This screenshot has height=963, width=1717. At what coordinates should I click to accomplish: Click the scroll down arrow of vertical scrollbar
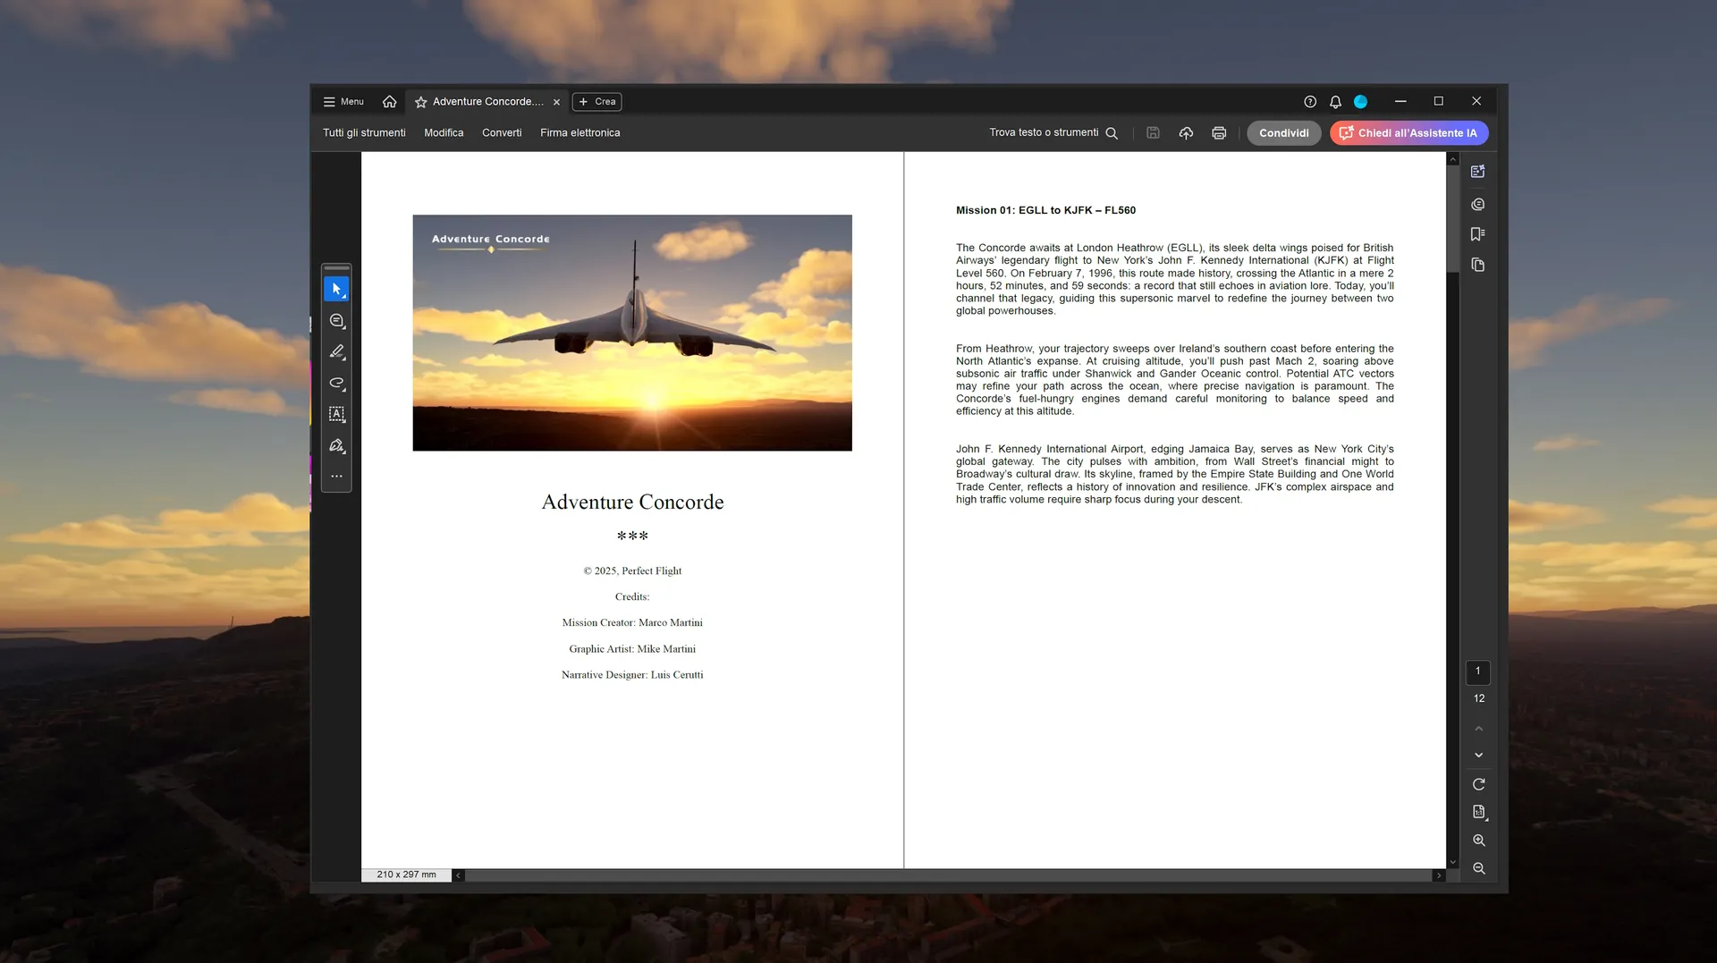(x=1452, y=863)
